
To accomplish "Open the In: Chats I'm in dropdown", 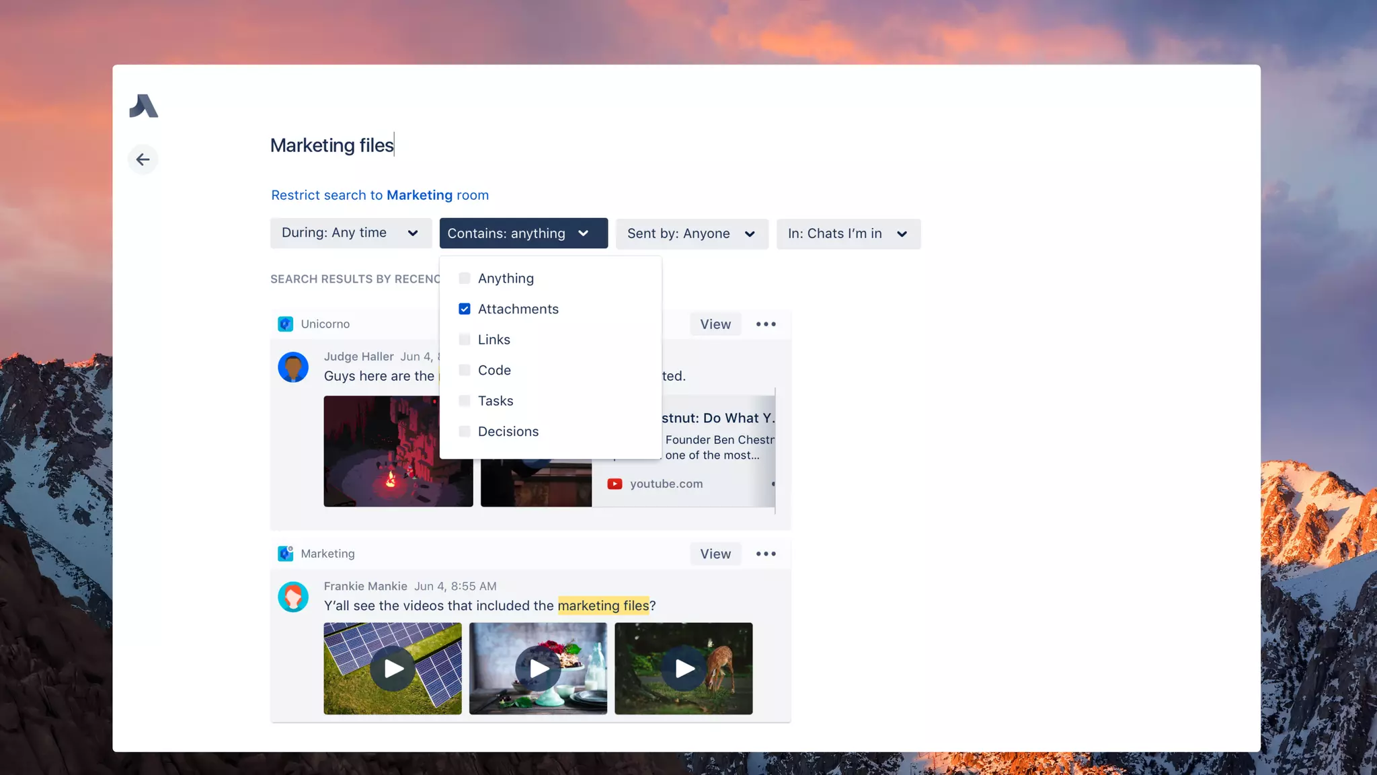I will (848, 233).
